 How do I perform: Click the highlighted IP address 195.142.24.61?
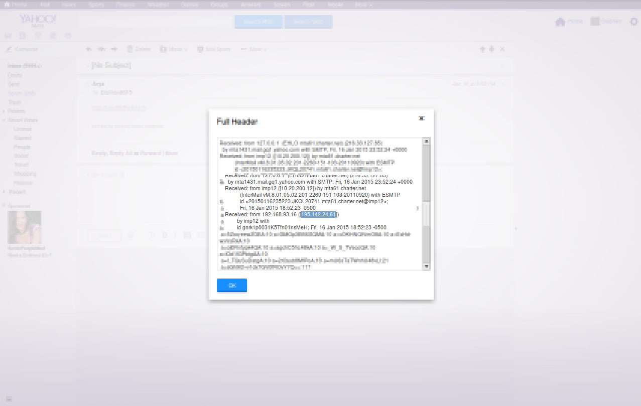[318, 214]
